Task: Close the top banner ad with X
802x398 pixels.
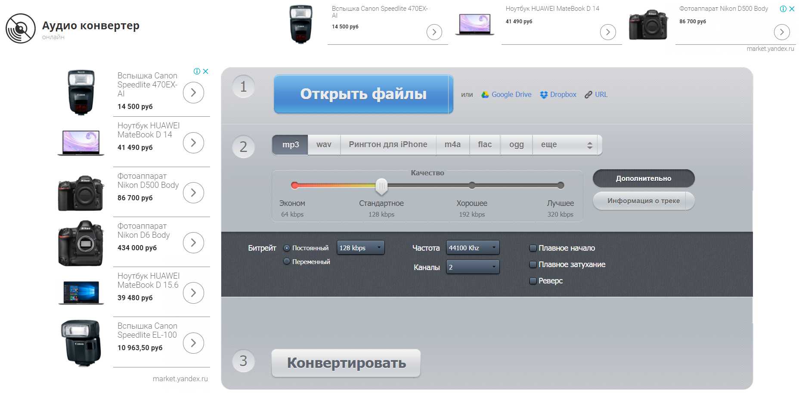Action: tap(792, 9)
